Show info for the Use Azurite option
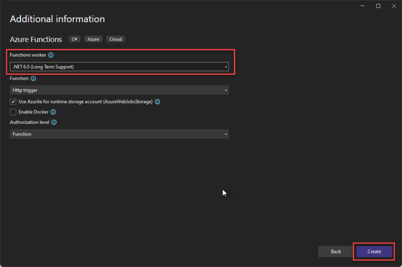Screen dimensions: 402x267 (157, 102)
